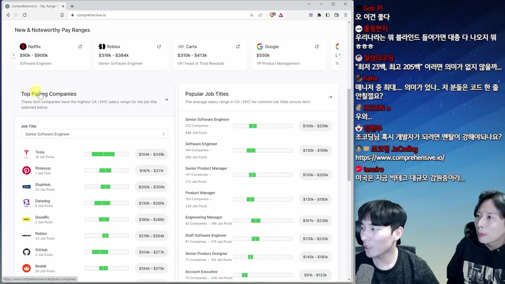
Task: Open Engineering Manager job title
Action: pyautogui.click(x=259, y=221)
